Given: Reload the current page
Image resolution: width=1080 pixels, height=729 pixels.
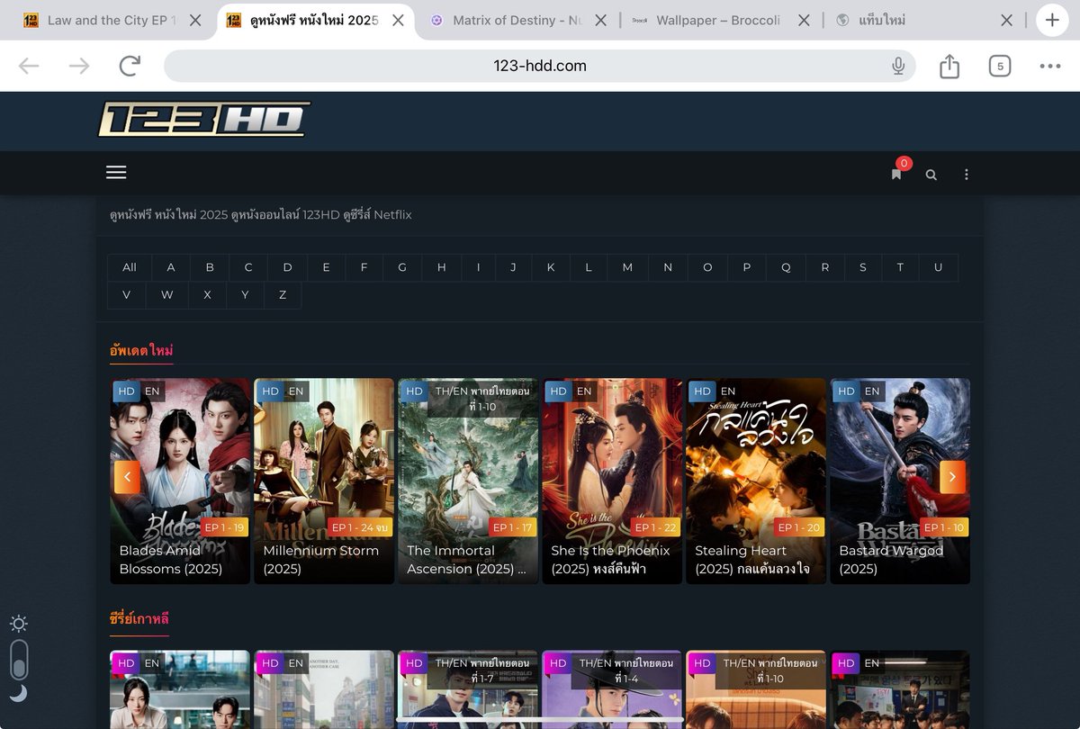Looking at the screenshot, I should (130, 66).
